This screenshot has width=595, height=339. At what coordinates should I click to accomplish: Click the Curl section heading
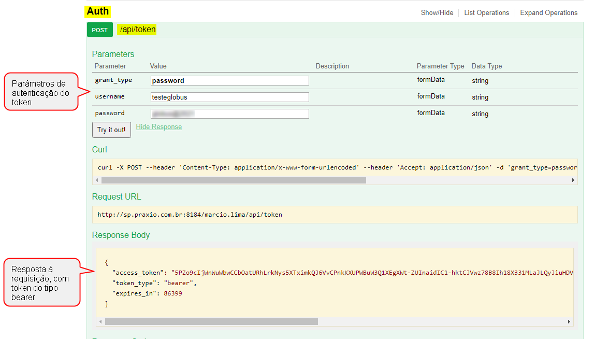pyautogui.click(x=99, y=149)
